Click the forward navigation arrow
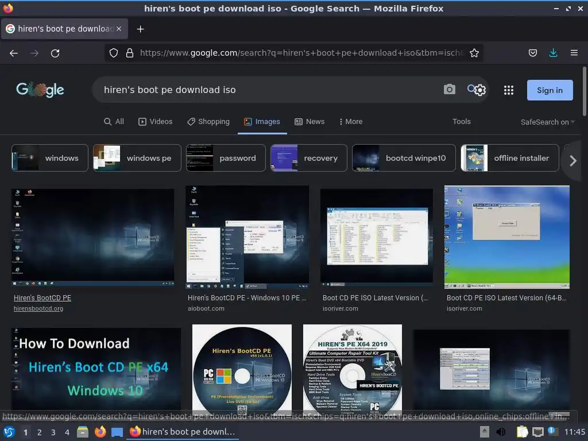The height and width of the screenshot is (441, 588). point(34,53)
